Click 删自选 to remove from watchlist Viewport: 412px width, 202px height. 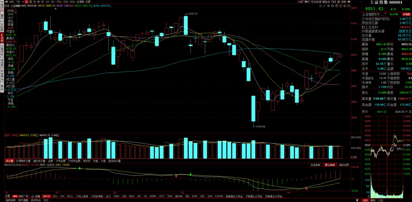point(326,2)
